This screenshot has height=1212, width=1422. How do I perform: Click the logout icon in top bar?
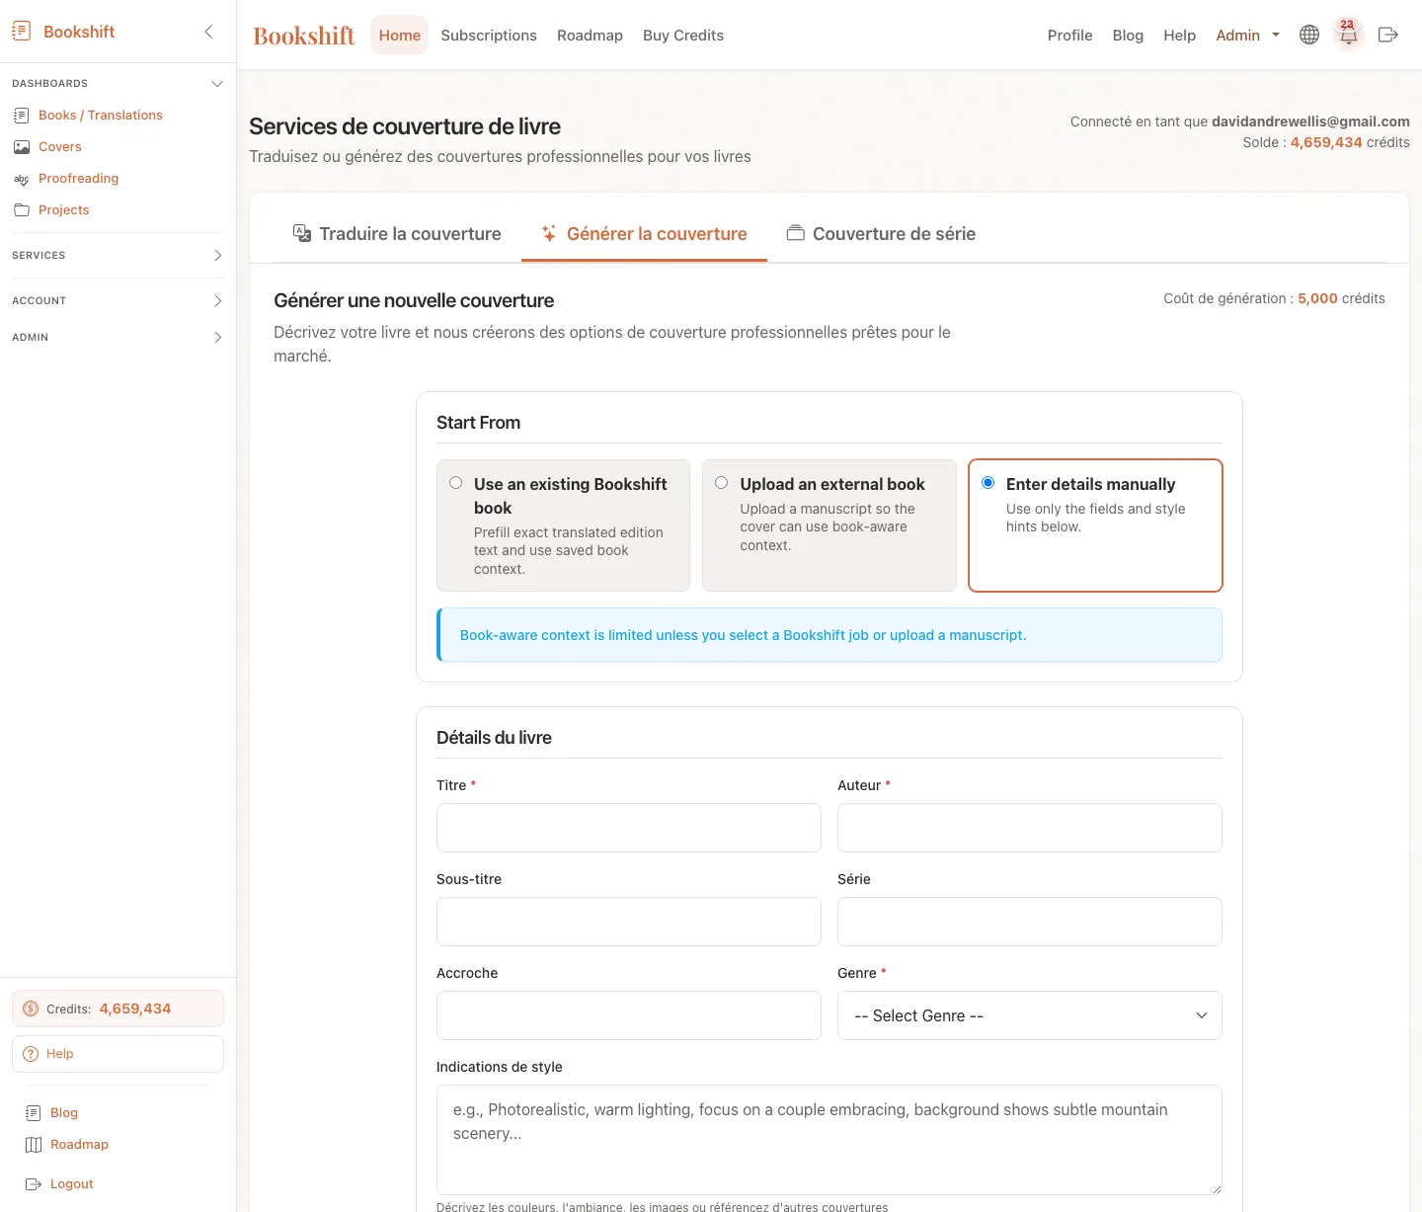[1387, 35]
